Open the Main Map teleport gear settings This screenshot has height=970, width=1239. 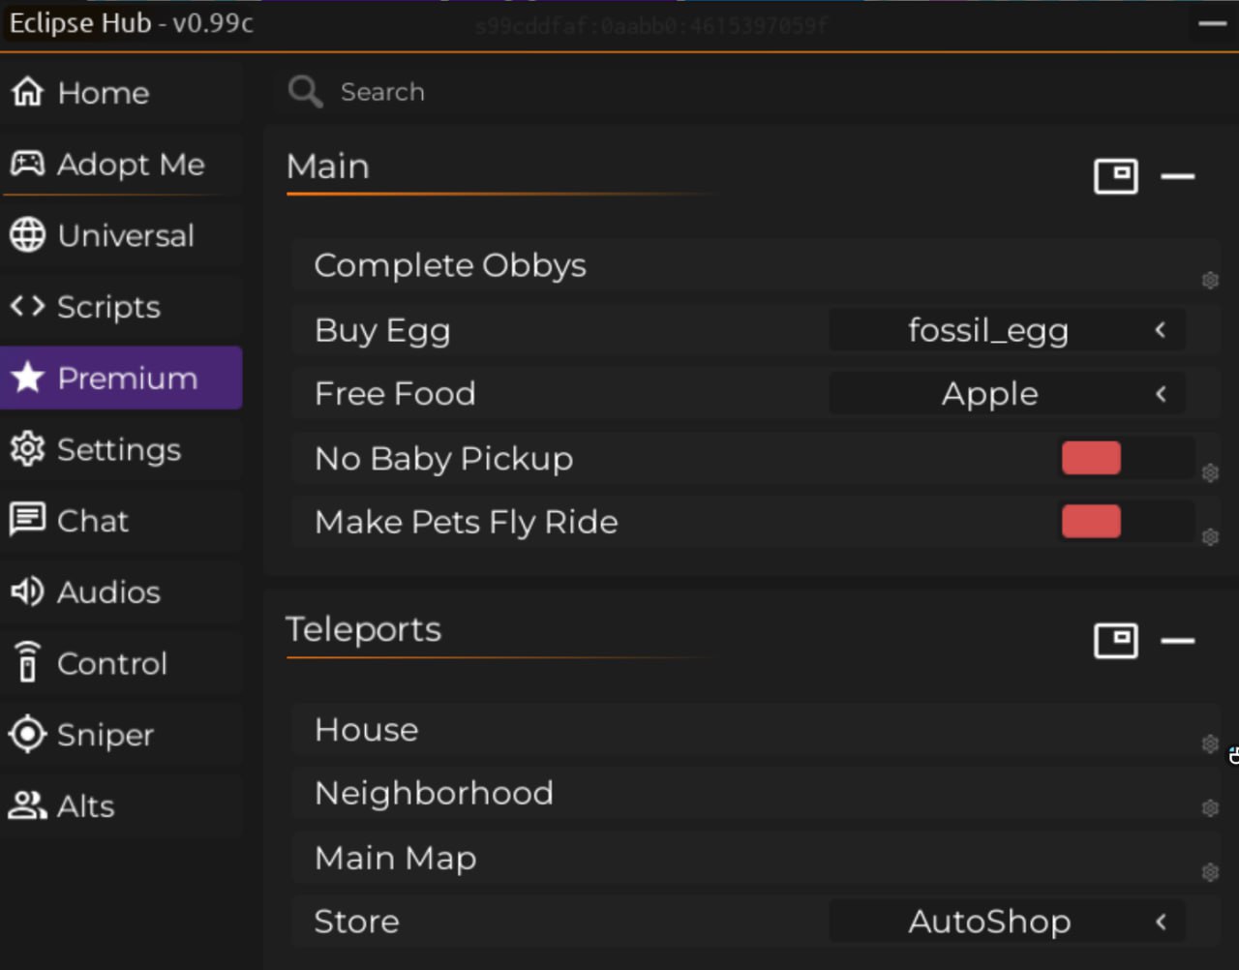(1210, 872)
